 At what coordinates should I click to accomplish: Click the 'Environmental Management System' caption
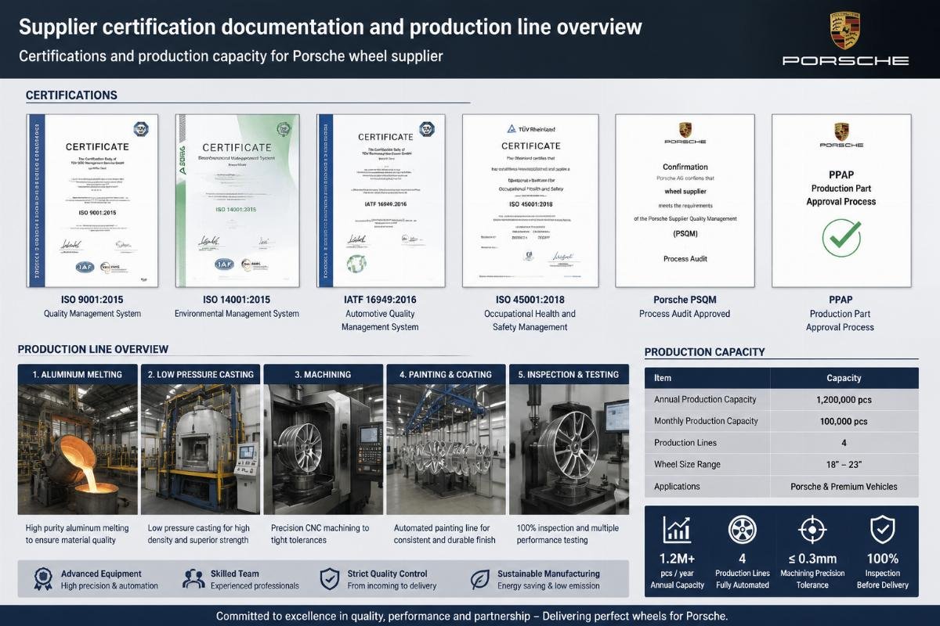click(237, 314)
